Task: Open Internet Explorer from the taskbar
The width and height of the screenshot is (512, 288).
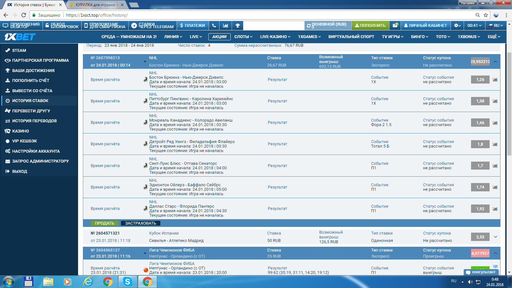Action: coord(88,282)
